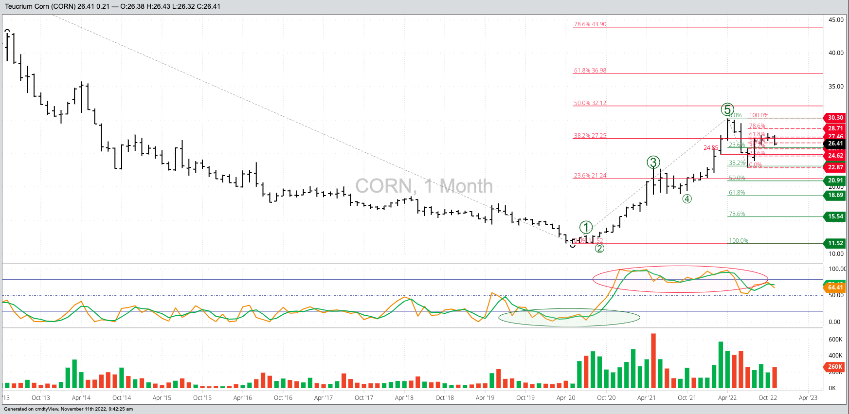Select the circled wave 4 marker
Viewport: 849px width, 414px height.
pos(687,198)
